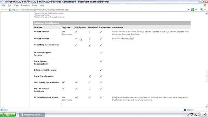Click 'Subscriber only' footnote text

(42, 15)
